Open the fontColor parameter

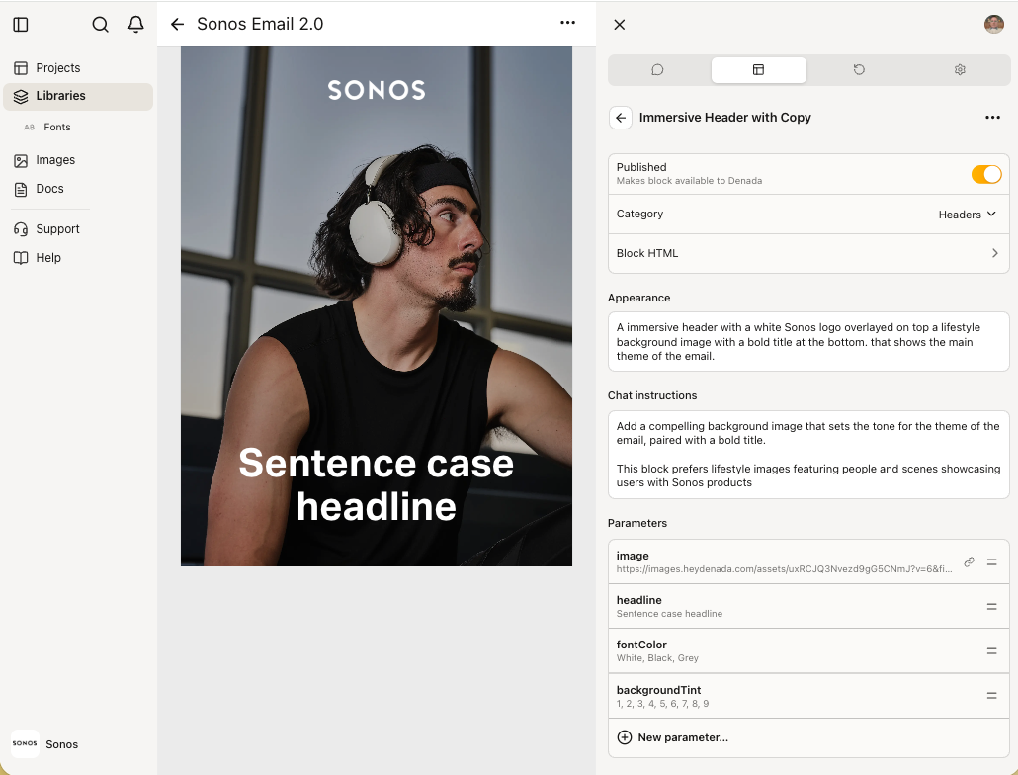[x=808, y=650]
